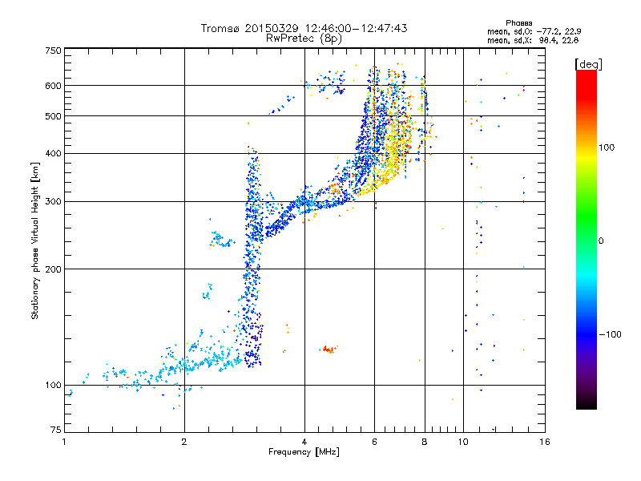Select the 'mean, sd,O: -77.2, 22.9' line
This screenshot has width=641, height=481.
pos(534,31)
